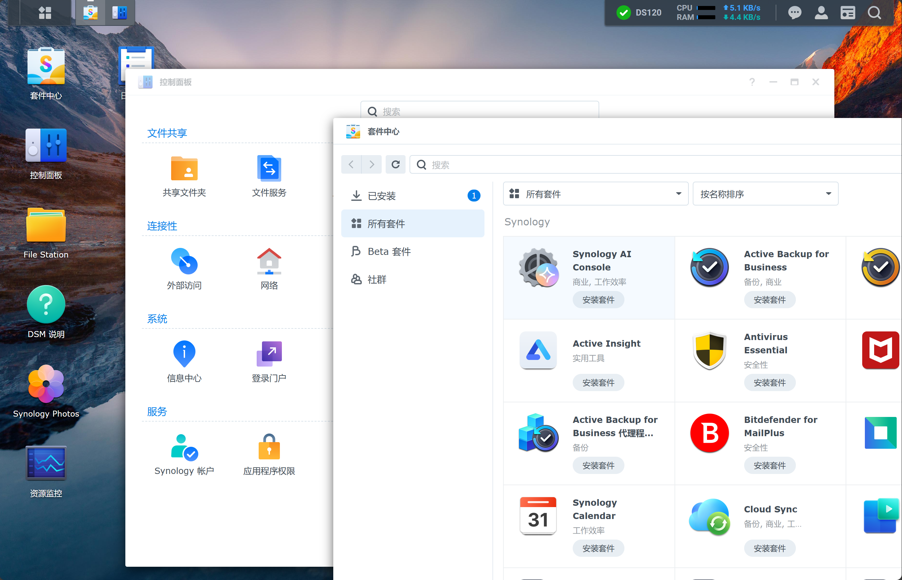Open Synology Photos from the desktop

[x=45, y=385]
